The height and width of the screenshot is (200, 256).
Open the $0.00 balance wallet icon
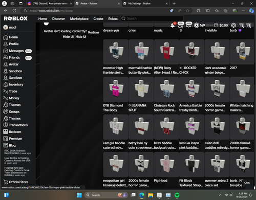(216, 25)
